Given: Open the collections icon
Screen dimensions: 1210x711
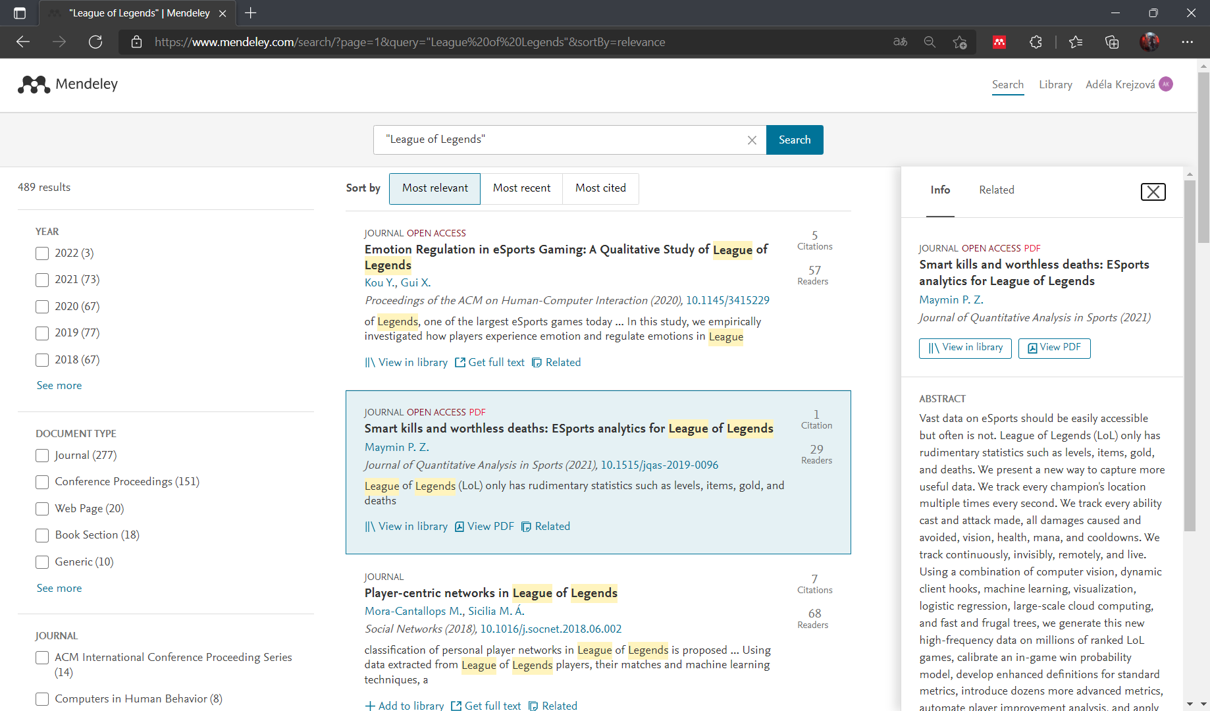Looking at the screenshot, I should pyautogui.click(x=1112, y=42).
